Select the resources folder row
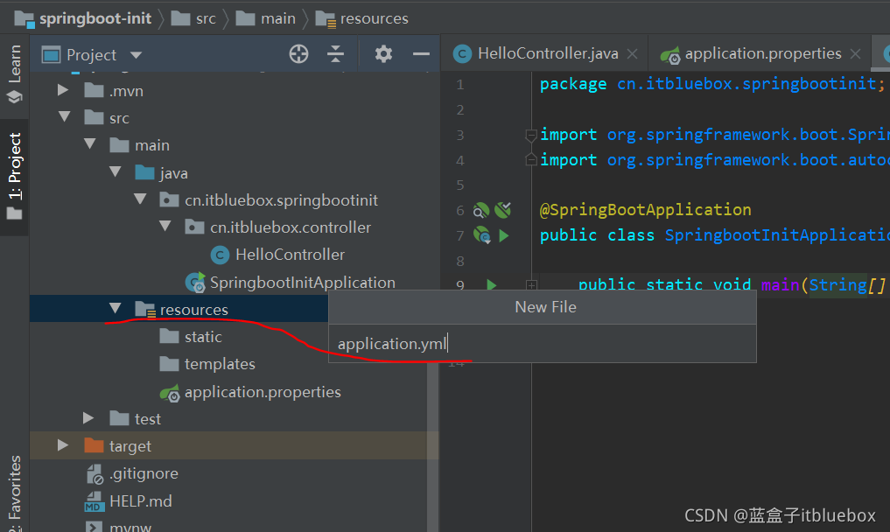Viewport: 890px width, 532px height. pos(179,309)
